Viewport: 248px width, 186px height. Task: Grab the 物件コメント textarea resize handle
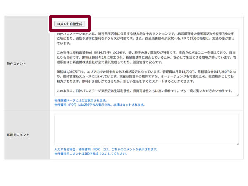coord(237,95)
